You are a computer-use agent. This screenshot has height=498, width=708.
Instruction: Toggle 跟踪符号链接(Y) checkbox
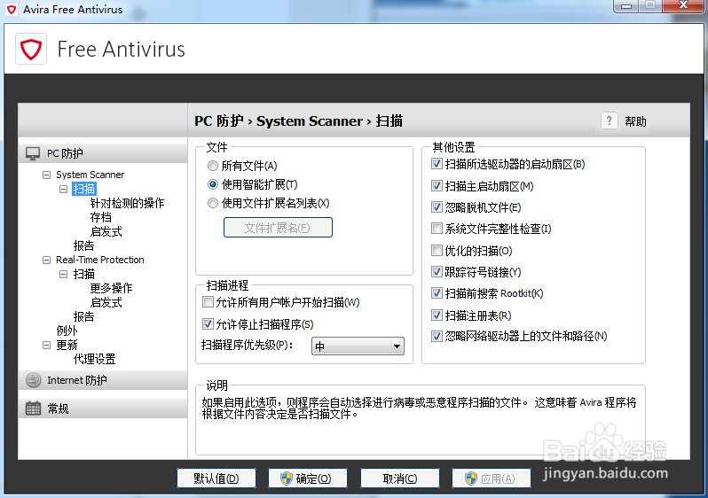point(437,271)
